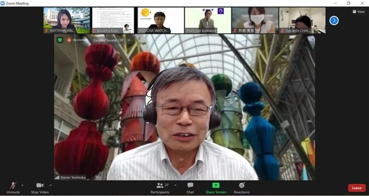The image size is (369, 196).
Task: Open the View layout menu
Action: 359,12
